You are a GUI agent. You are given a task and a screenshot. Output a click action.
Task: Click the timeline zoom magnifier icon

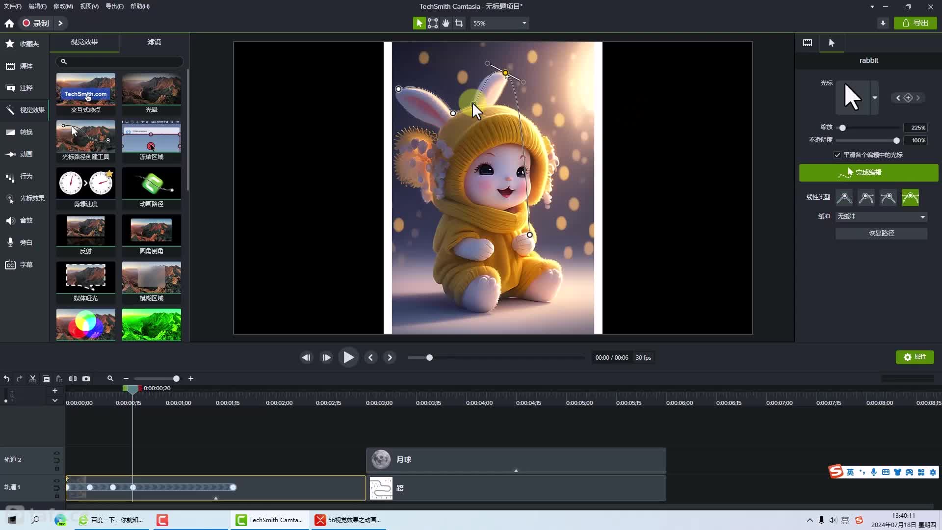point(110,378)
